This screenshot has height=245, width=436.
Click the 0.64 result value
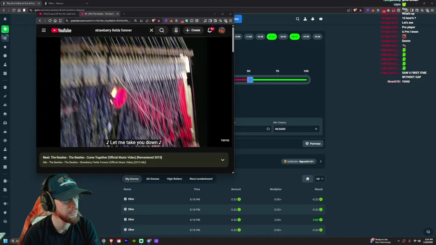315,220
